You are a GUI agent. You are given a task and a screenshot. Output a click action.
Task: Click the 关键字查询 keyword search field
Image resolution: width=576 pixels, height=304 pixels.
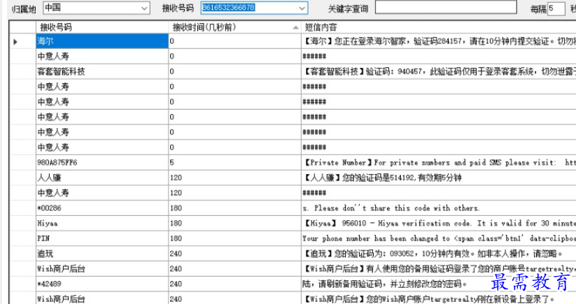446,7
